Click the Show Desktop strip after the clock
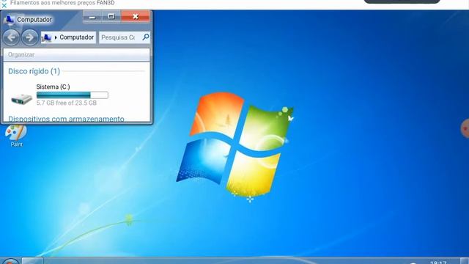Image resolution: width=469 pixels, height=264 pixels. coord(465,261)
